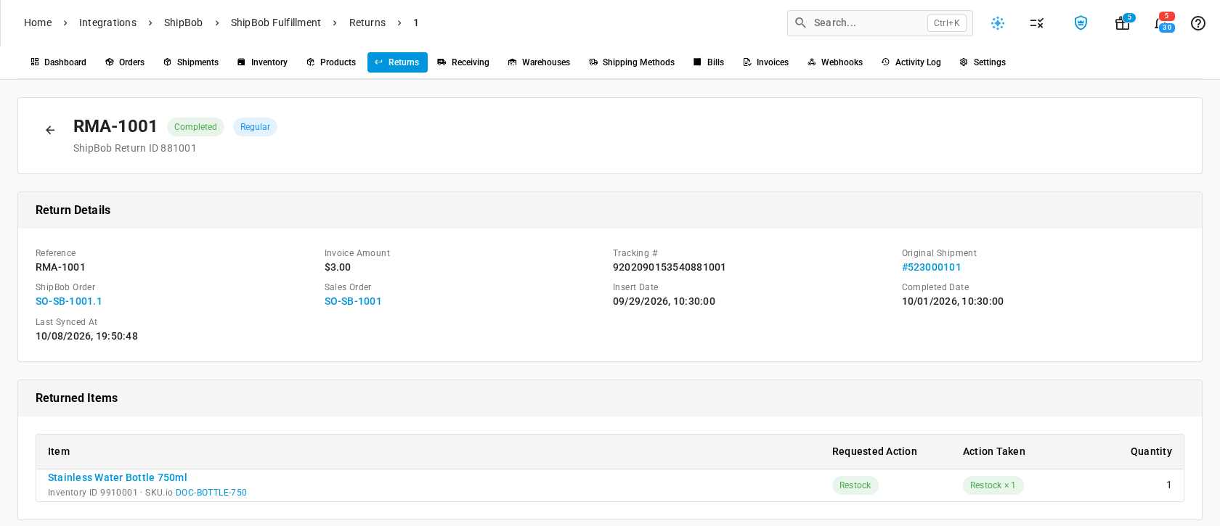
Task: Open Stainless Water Bottle 750ml item
Action: click(118, 477)
